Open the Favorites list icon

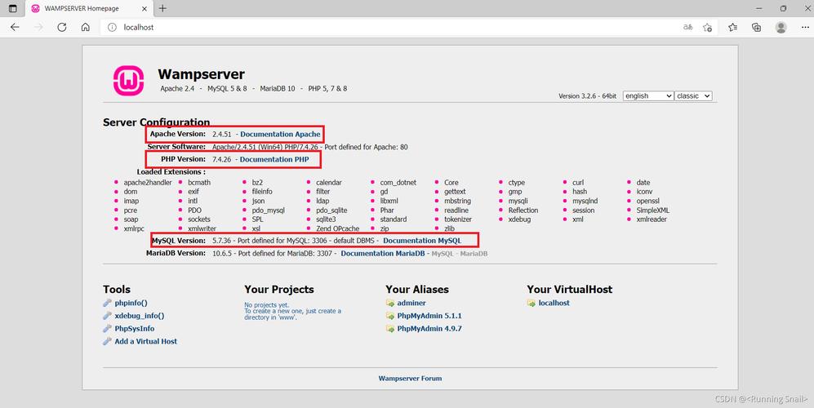tap(732, 27)
